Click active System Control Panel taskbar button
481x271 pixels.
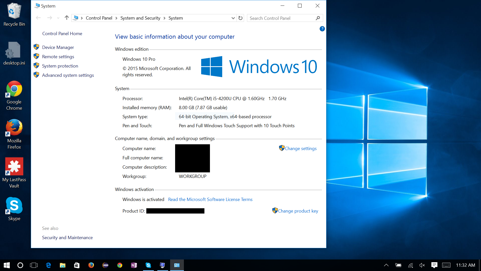[x=177, y=265]
